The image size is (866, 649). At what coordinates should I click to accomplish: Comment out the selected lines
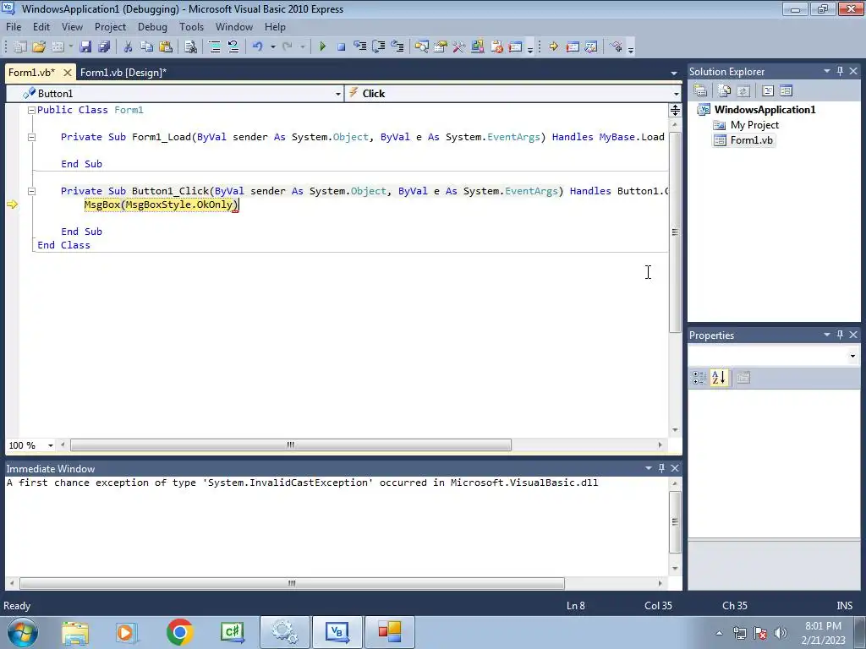click(x=215, y=47)
